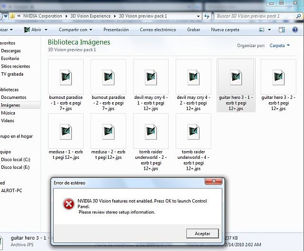Select burnout paradise - 2 file icon

(108, 77)
